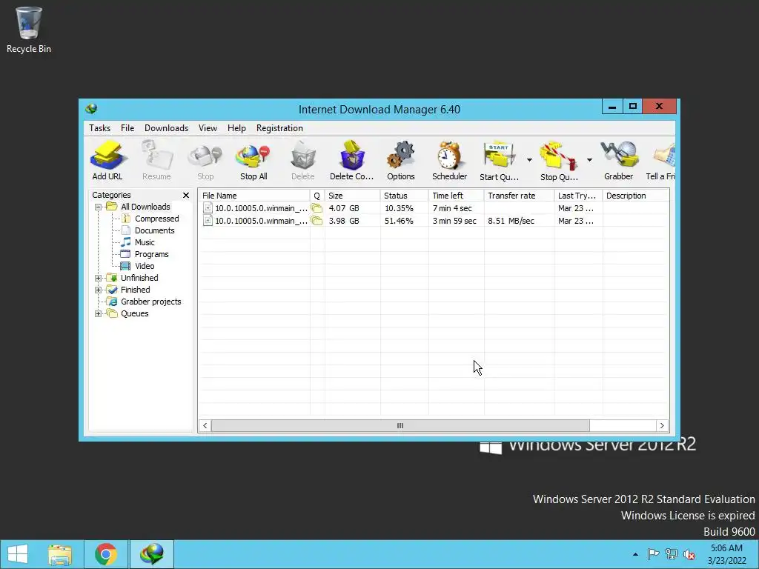759x569 pixels.
Task: Open File Explorer from the taskbar
Action: 60,554
